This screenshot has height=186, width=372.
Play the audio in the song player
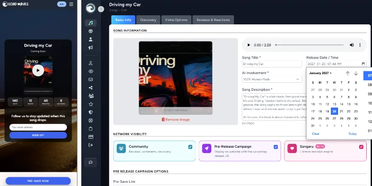(x=249, y=45)
